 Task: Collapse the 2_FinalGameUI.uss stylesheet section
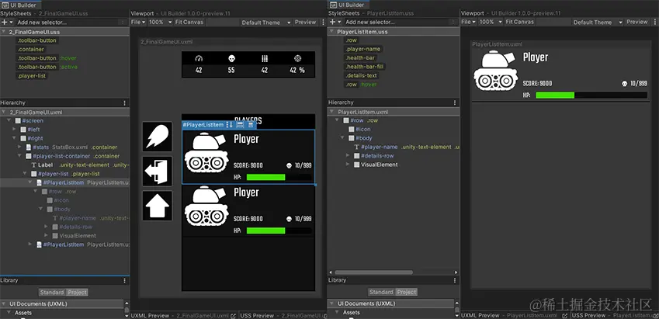3,32
